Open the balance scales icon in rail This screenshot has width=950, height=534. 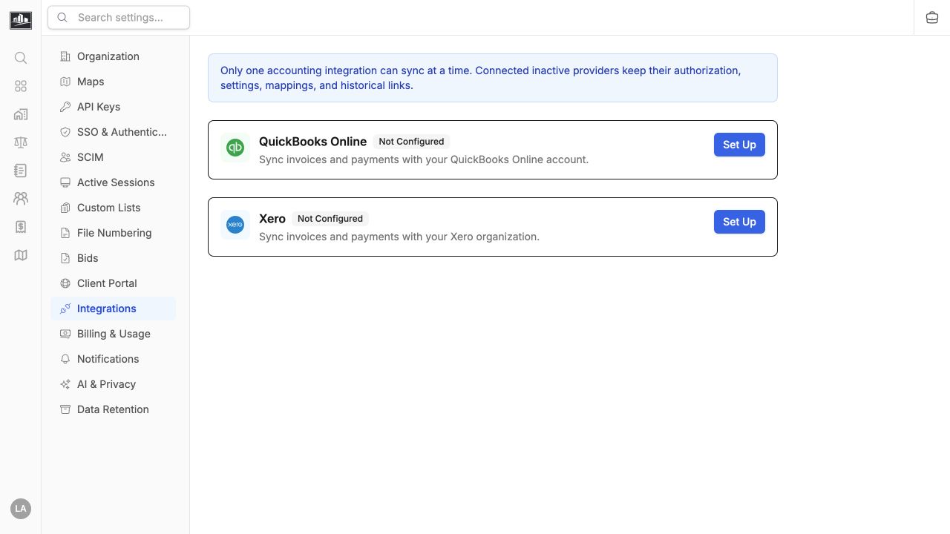coord(21,142)
